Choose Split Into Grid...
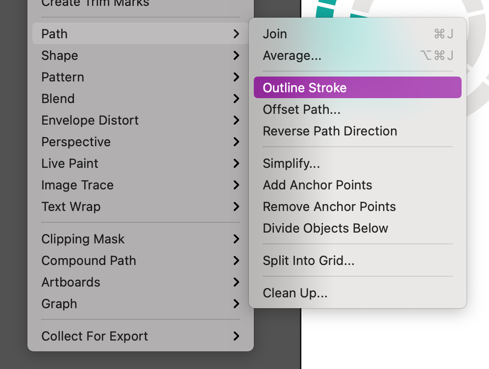The image size is (489, 369). pyautogui.click(x=308, y=261)
